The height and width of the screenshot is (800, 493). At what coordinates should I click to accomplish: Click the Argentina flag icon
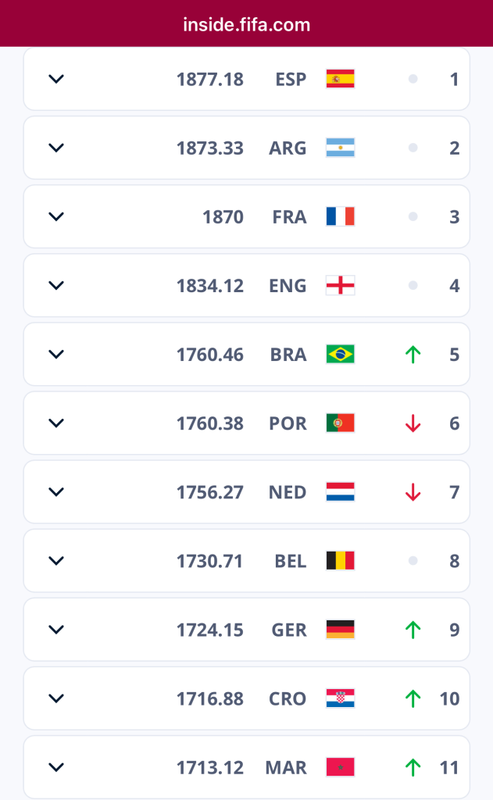341,148
